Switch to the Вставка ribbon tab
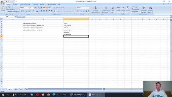The height and width of the screenshot is (97, 172). [15, 4]
